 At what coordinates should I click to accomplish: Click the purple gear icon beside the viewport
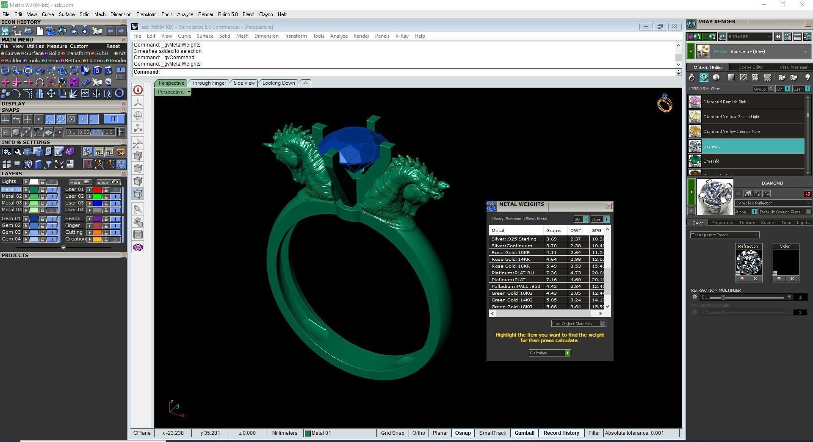[x=138, y=247]
